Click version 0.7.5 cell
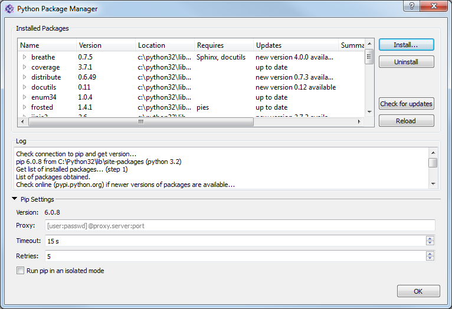This screenshot has width=452, height=309. 86,57
